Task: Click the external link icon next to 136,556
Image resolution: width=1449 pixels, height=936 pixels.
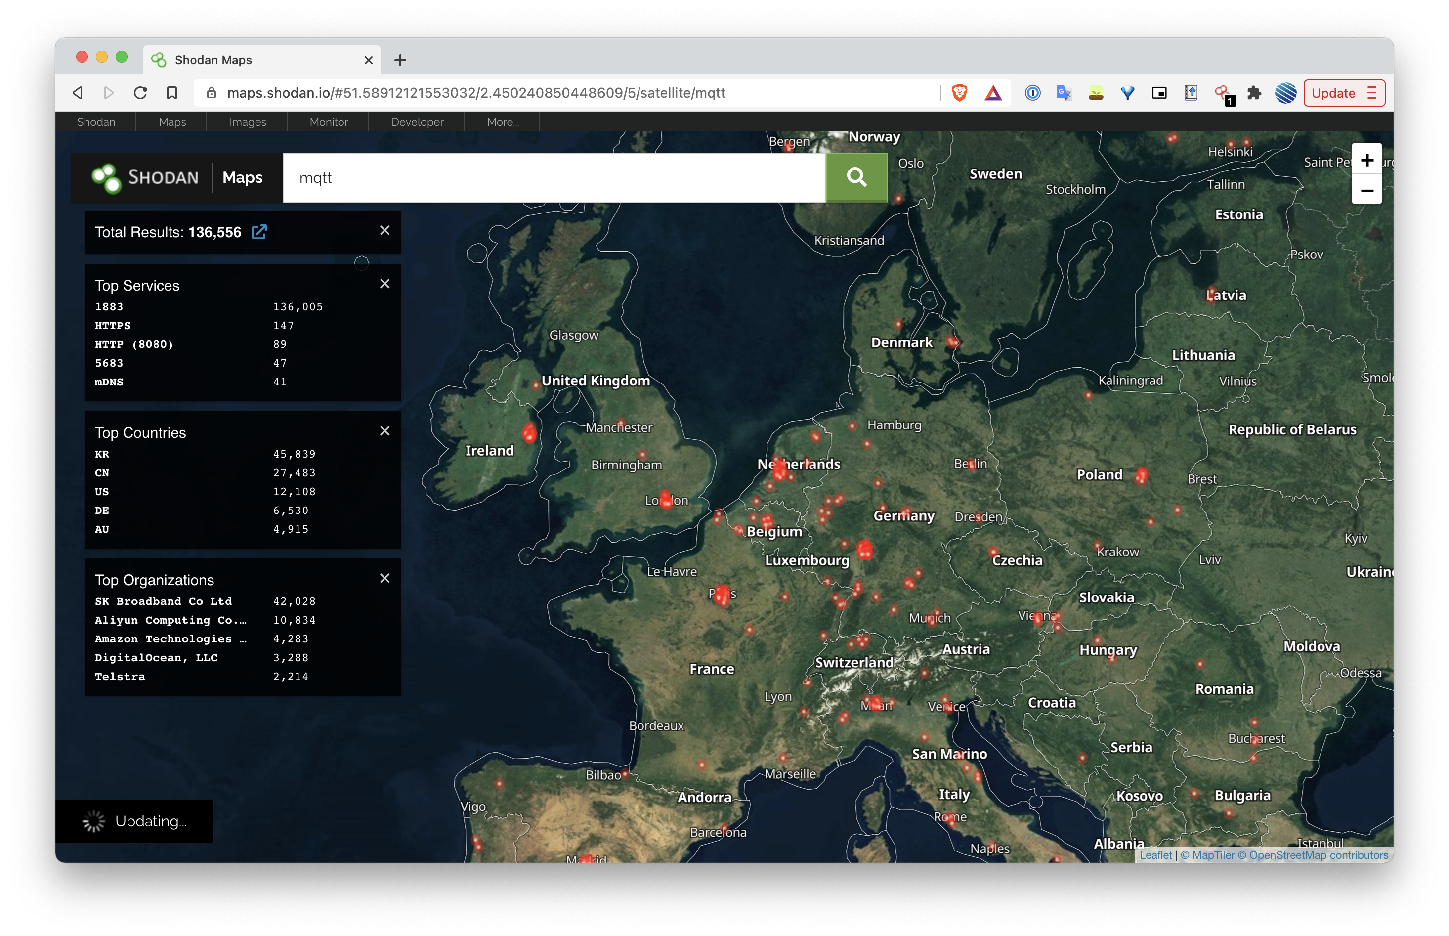Action: pyautogui.click(x=261, y=231)
